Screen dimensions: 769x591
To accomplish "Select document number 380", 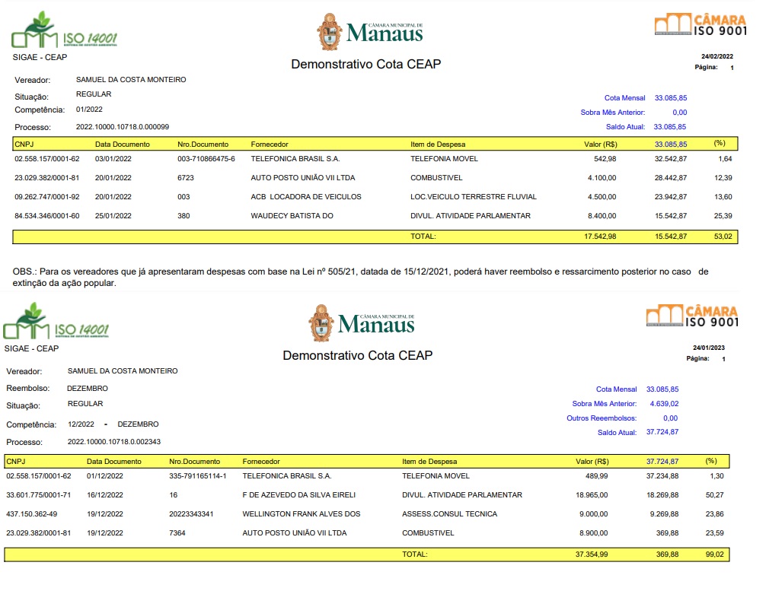I will pyautogui.click(x=184, y=215).
